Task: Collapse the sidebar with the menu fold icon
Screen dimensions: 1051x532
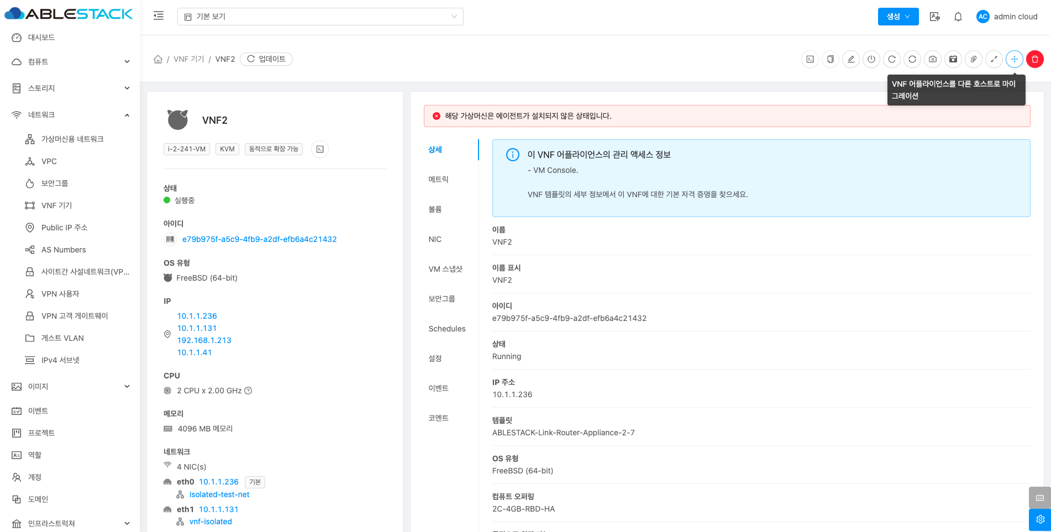Action: point(159,16)
